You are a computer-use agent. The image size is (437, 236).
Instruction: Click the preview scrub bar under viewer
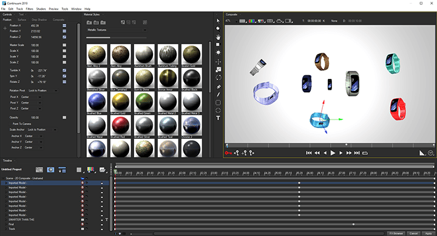click(x=330, y=145)
